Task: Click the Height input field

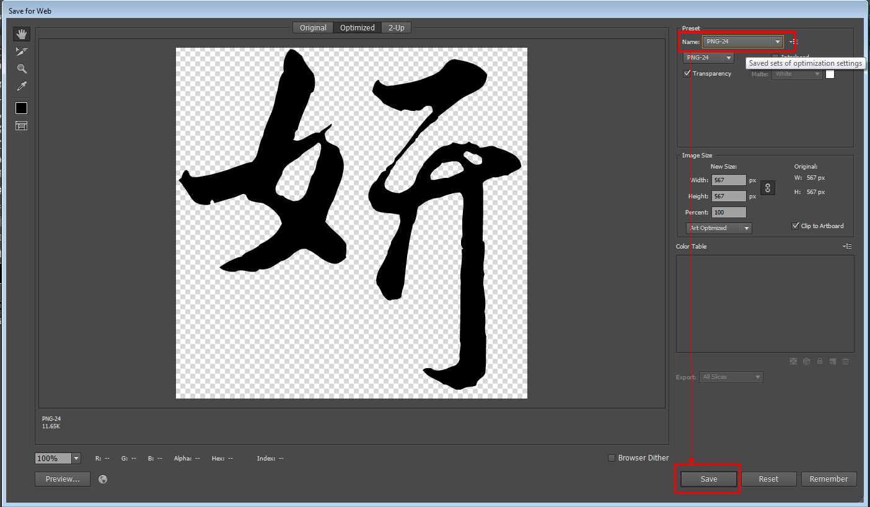Action: [x=729, y=196]
